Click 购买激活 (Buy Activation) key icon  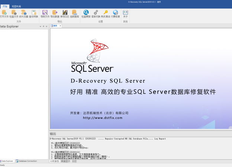(x=106, y=12)
